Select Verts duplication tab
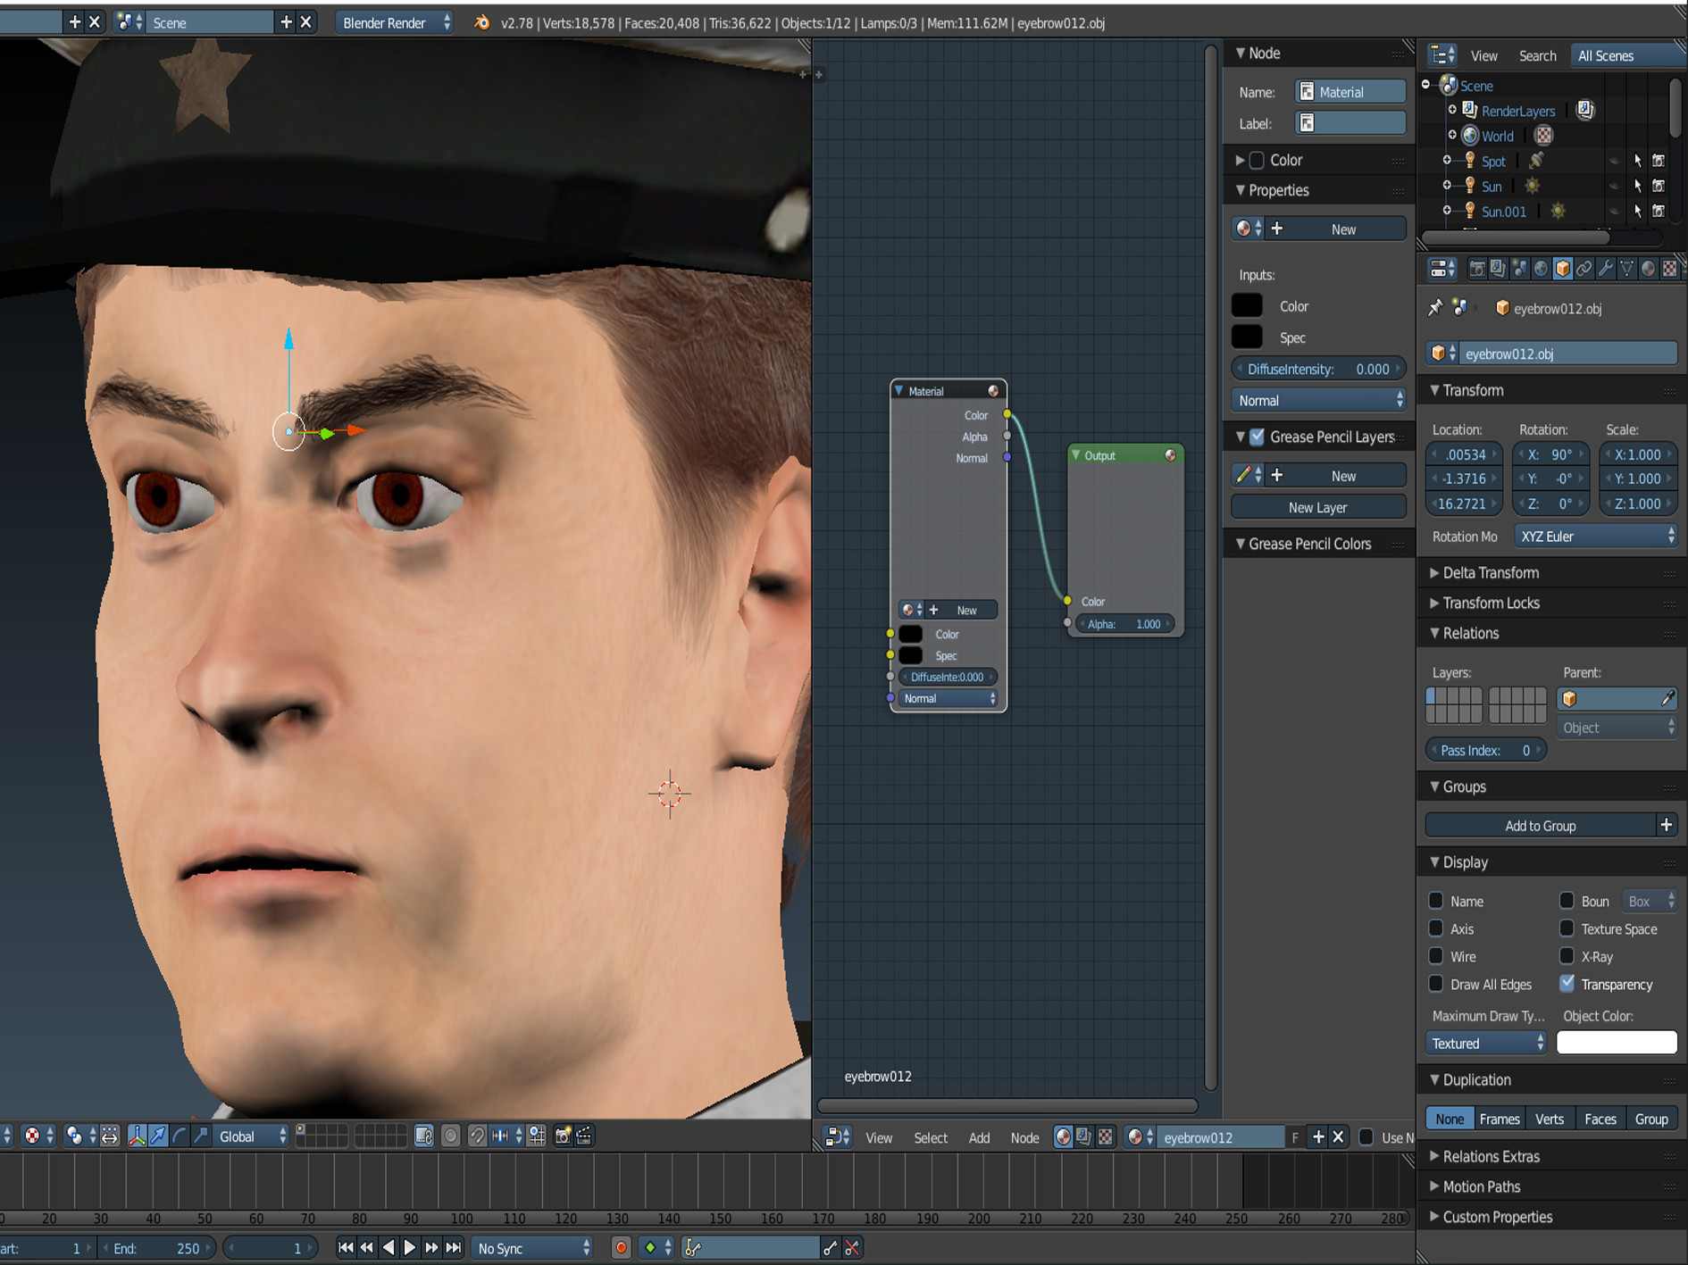The image size is (1688, 1265). coord(1550,1119)
